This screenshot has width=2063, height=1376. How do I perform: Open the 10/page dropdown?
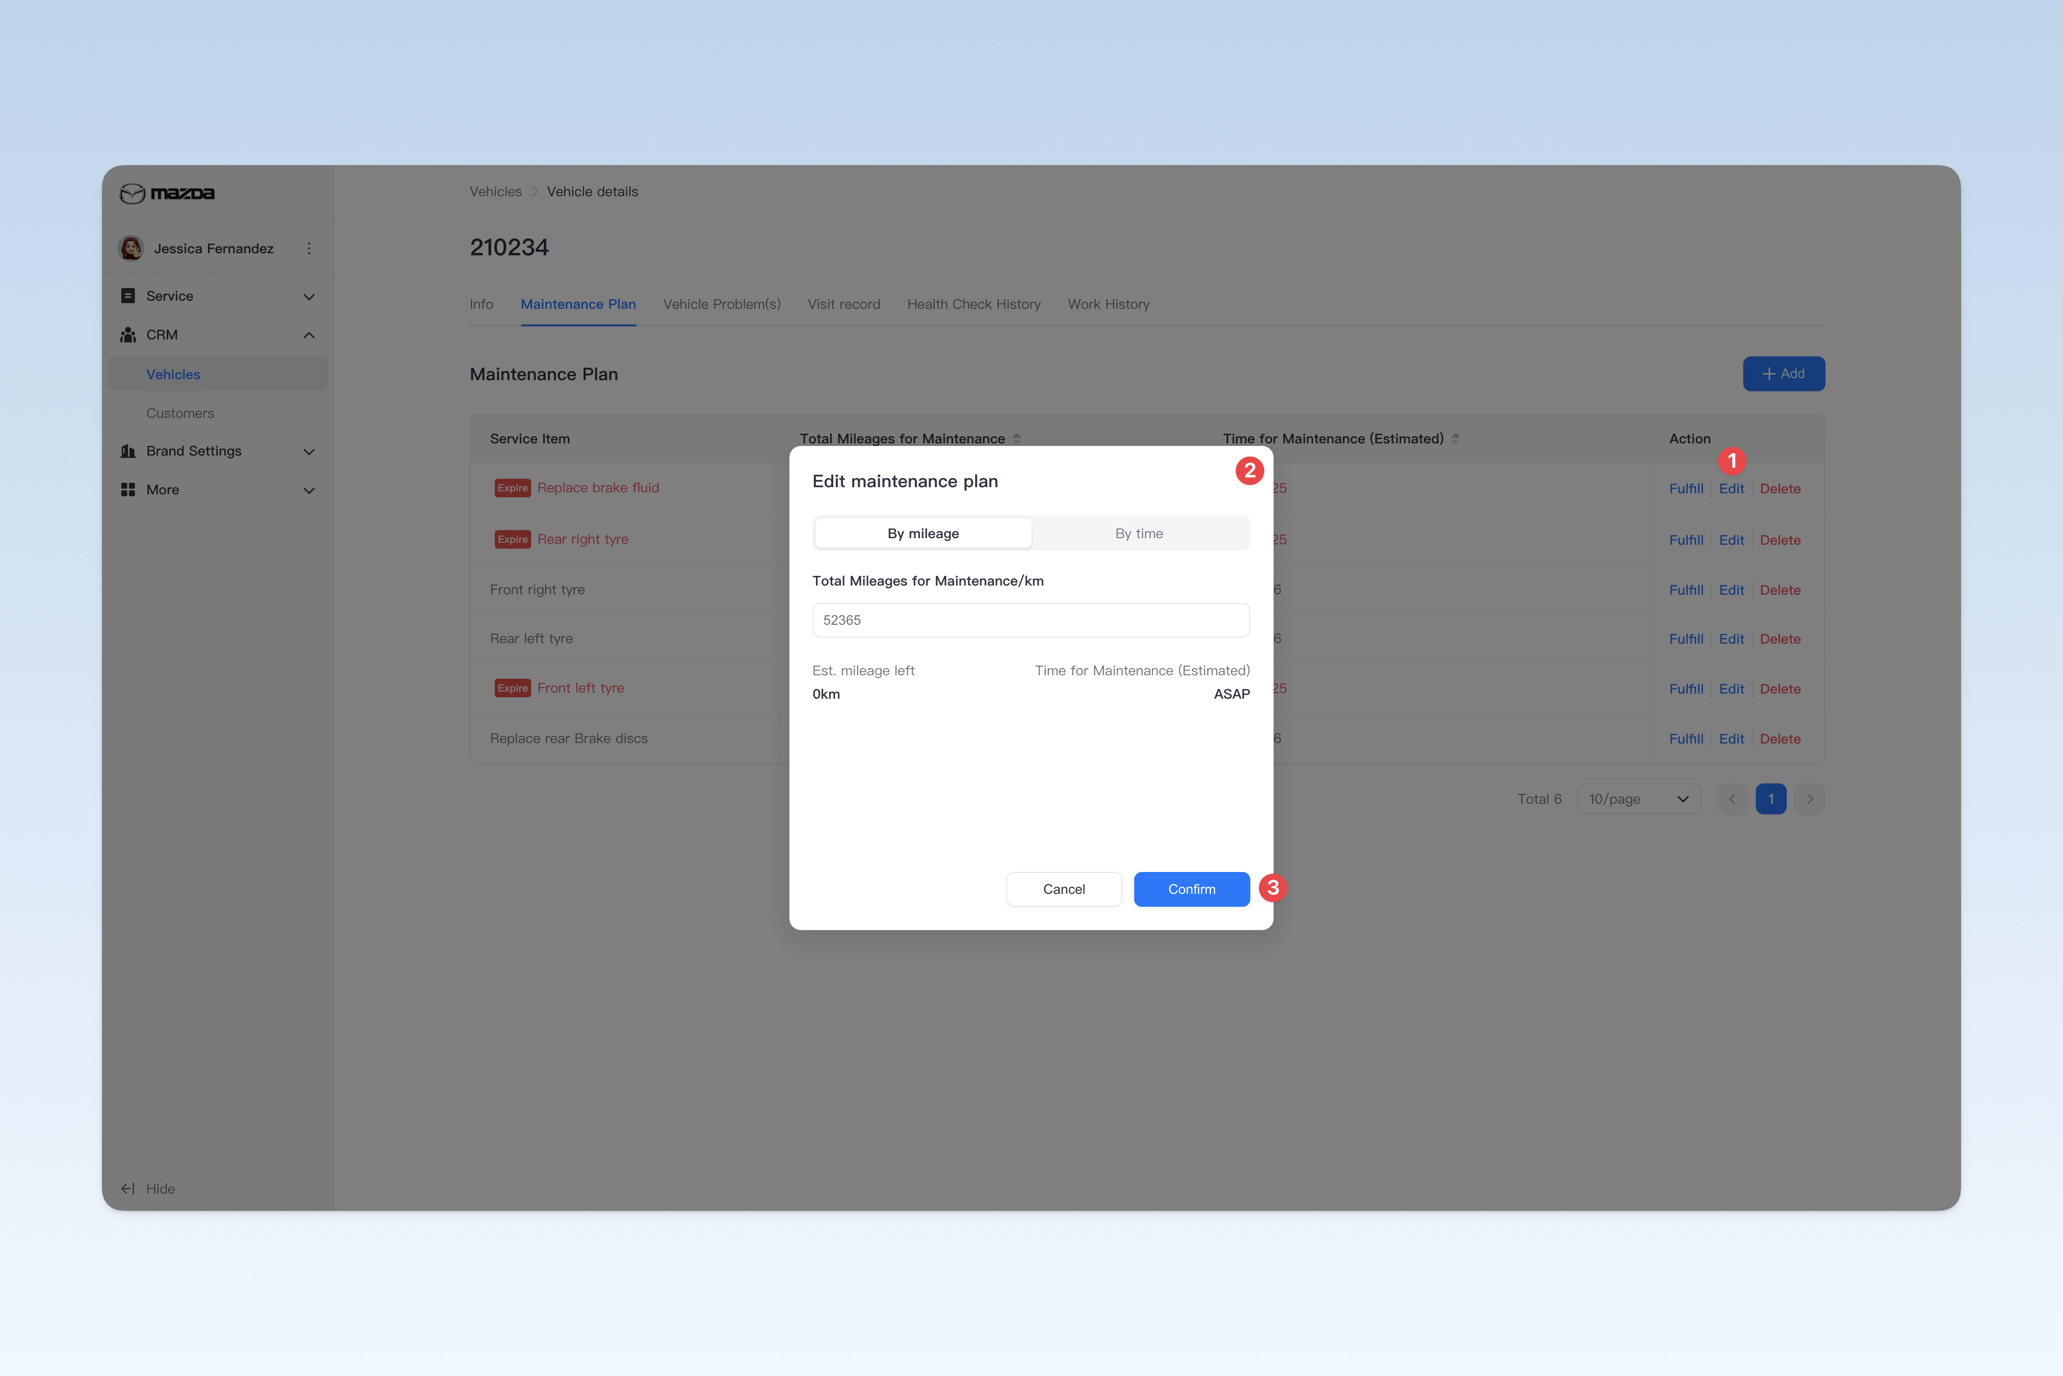coord(1639,799)
